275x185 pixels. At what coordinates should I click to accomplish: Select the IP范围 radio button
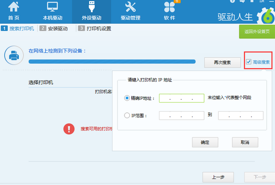[x=127, y=116]
